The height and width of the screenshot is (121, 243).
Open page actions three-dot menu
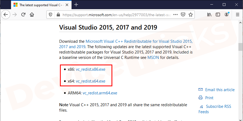175,15
